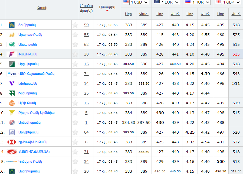
Task: View the 74 branches of ՎՏԲ-Հայաստան Բանկ
Action: [86, 74]
